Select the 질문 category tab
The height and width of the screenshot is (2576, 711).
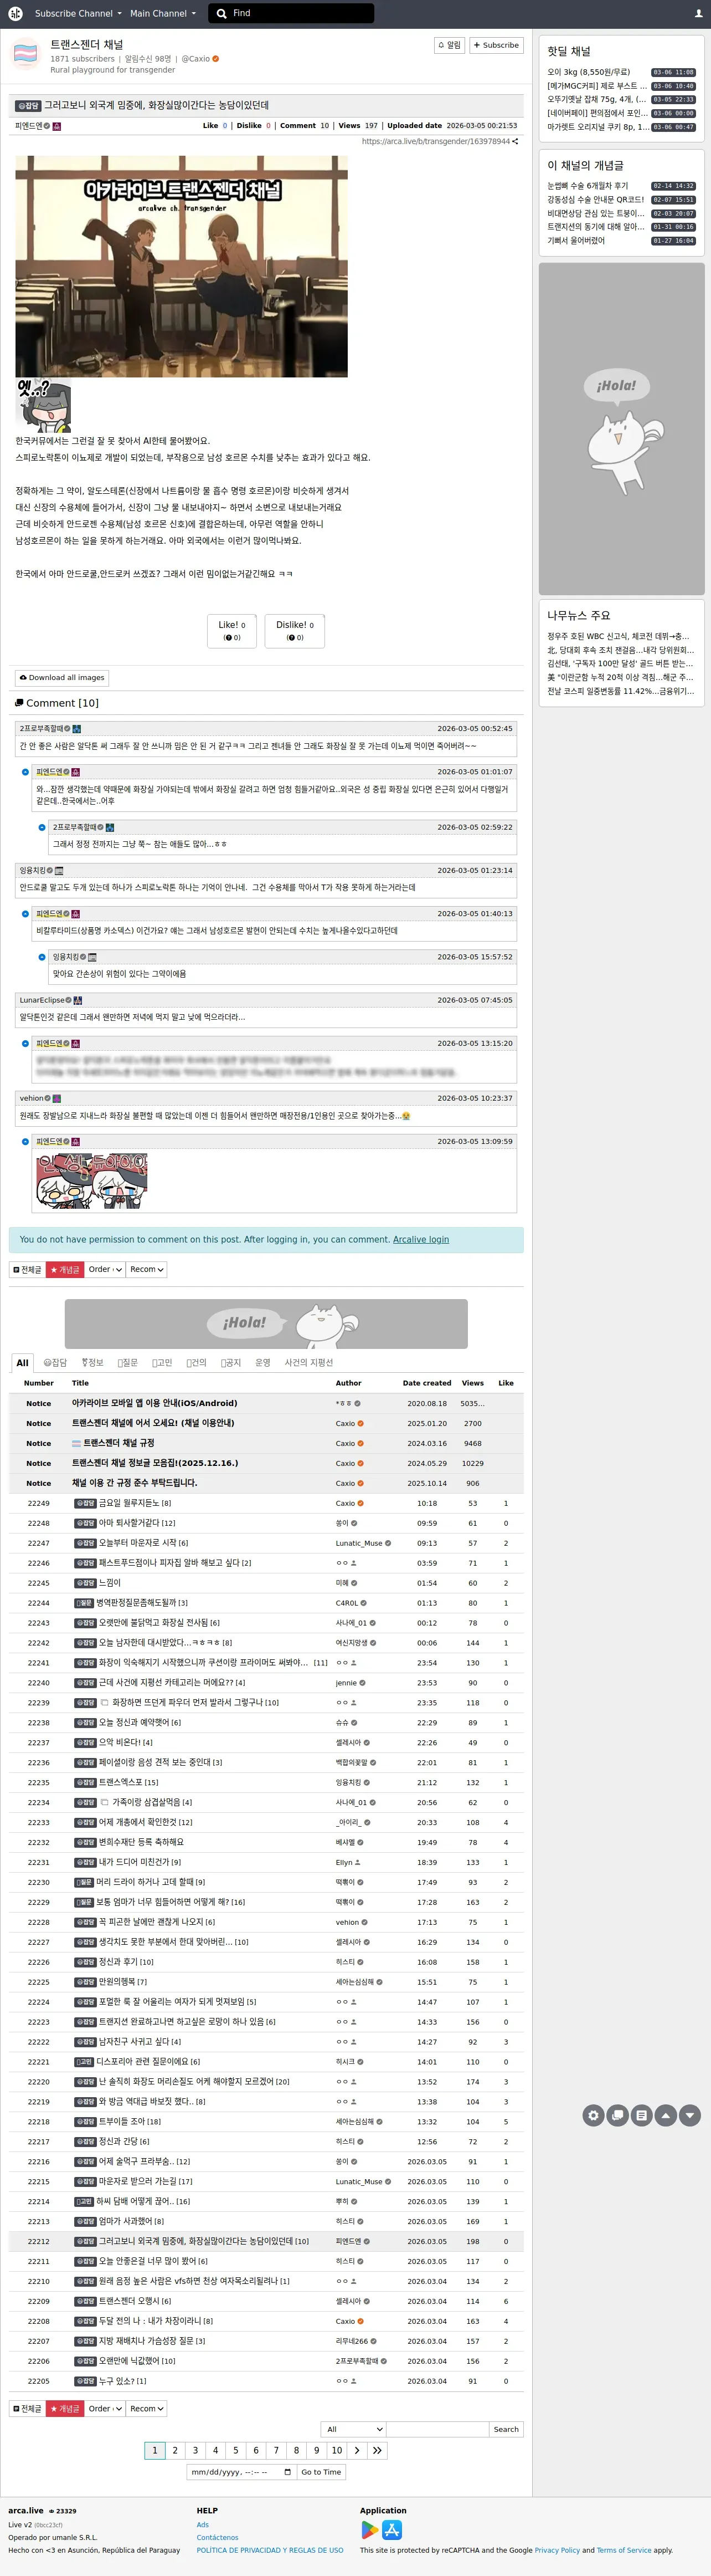tap(127, 1362)
